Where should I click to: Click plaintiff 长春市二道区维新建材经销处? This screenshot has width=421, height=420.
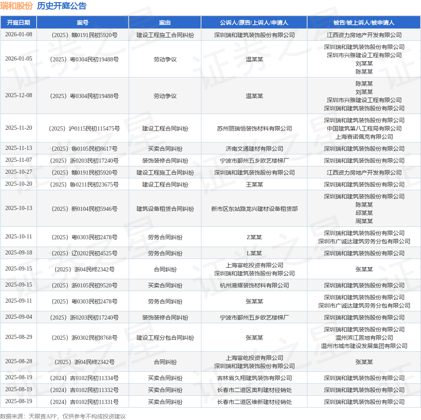coord(254,402)
